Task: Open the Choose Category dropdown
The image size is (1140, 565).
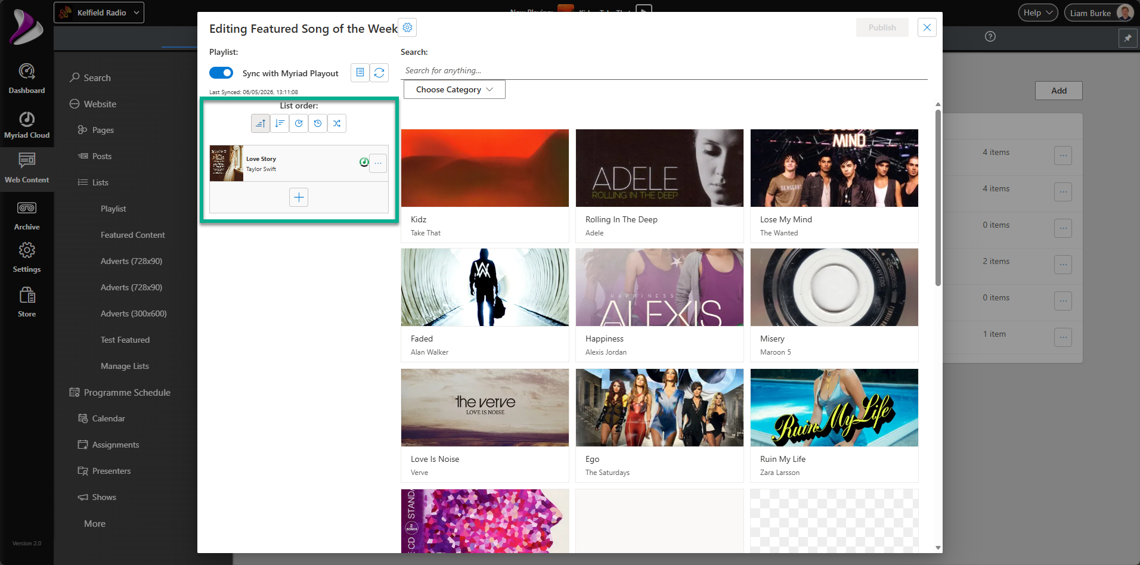Action: point(454,89)
